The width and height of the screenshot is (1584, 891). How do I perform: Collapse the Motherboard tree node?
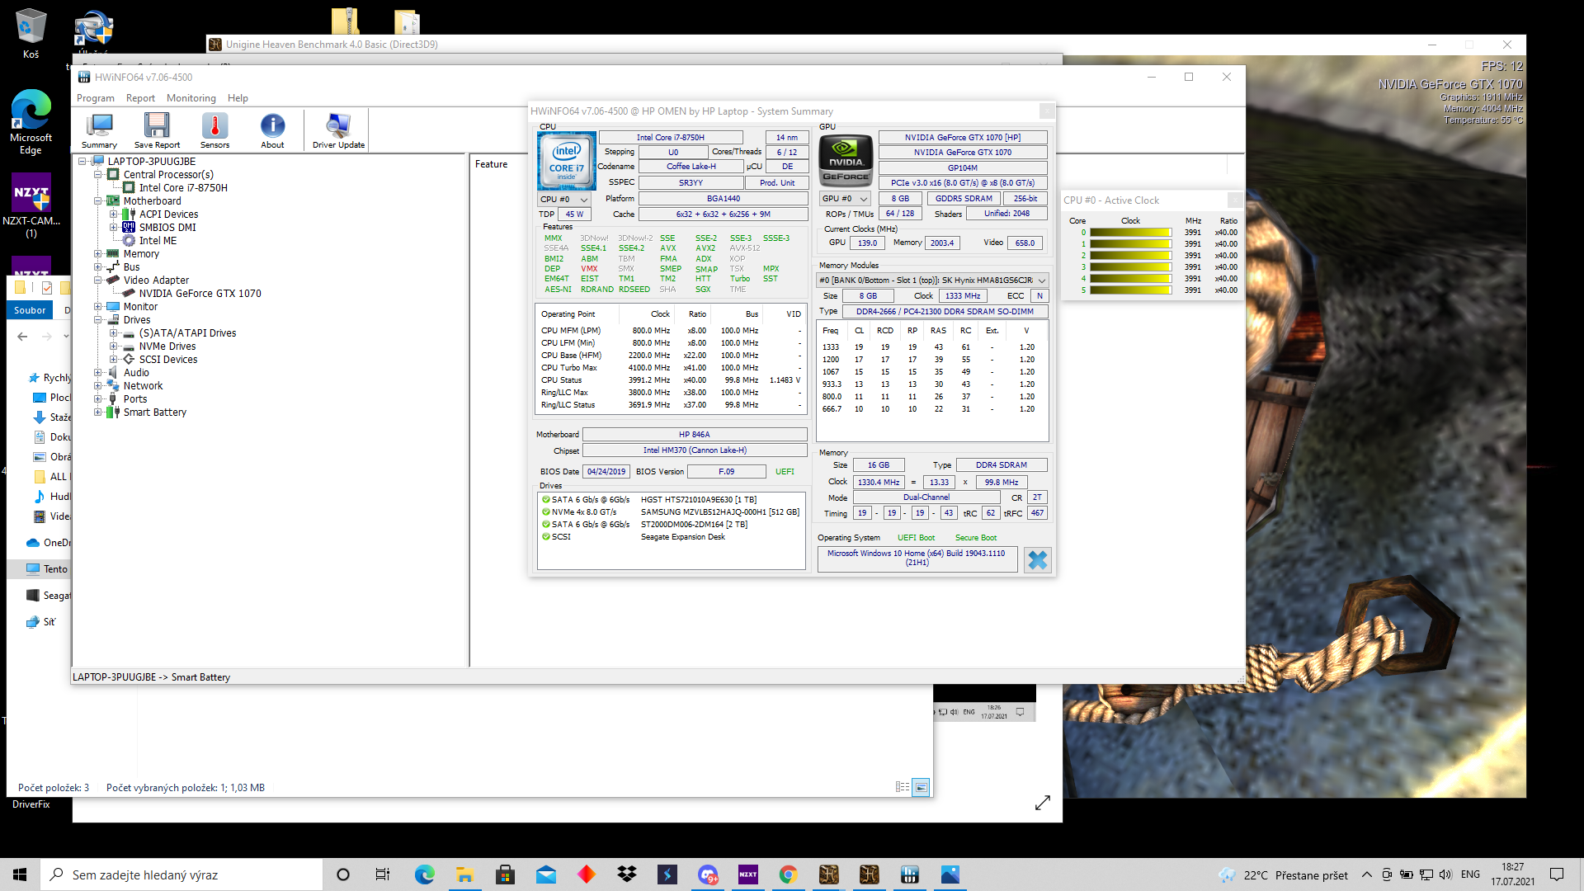pyautogui.click(x=98, y=201)
